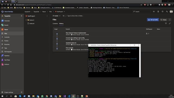Open Commits under Repos
This screenshot has width=174, height=98.
[x=7, y=37]
